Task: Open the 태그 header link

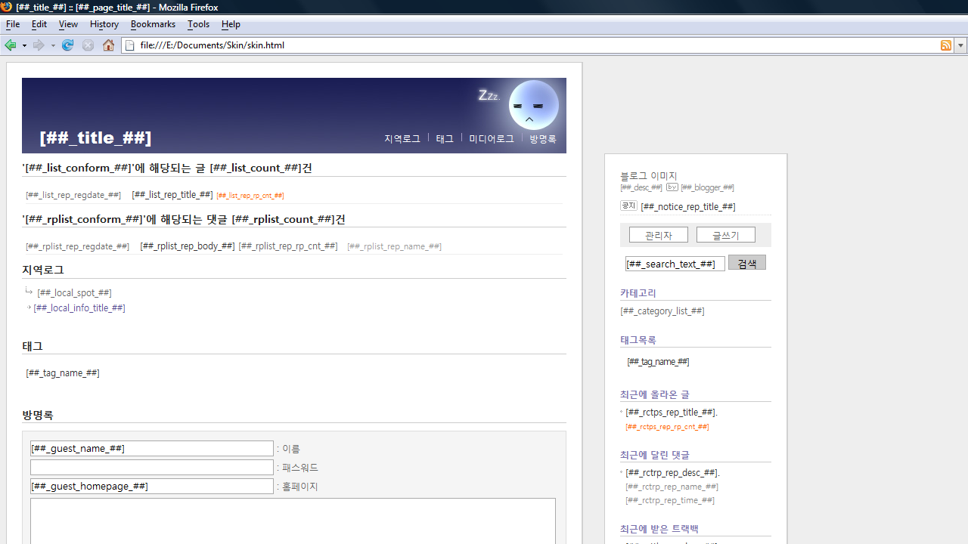Action: (445, 139)
